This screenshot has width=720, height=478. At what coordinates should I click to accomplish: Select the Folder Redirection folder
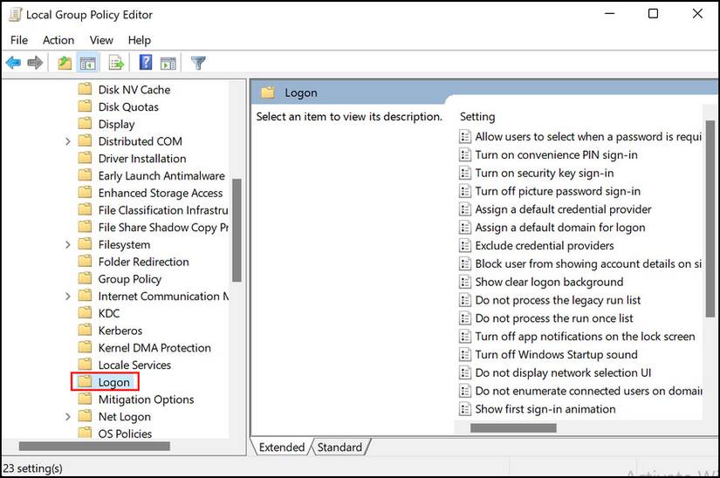143,262
